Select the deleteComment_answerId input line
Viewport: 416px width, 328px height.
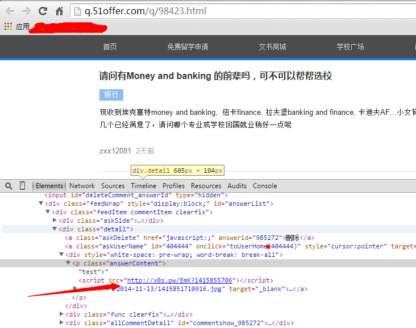[x=136, y=196]
